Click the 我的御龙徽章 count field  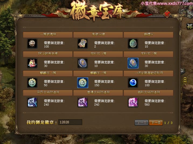click(70, 122)
